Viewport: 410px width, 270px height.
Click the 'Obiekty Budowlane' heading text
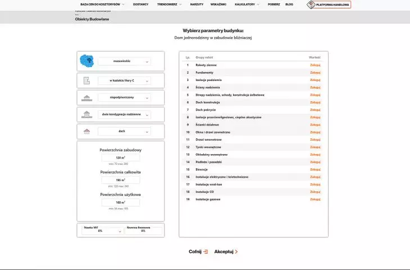[x=92, y=19]
